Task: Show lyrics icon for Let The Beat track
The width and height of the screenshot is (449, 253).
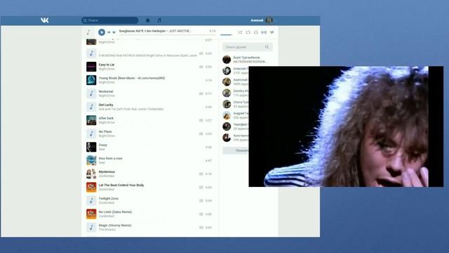Action: pos(201,188)
